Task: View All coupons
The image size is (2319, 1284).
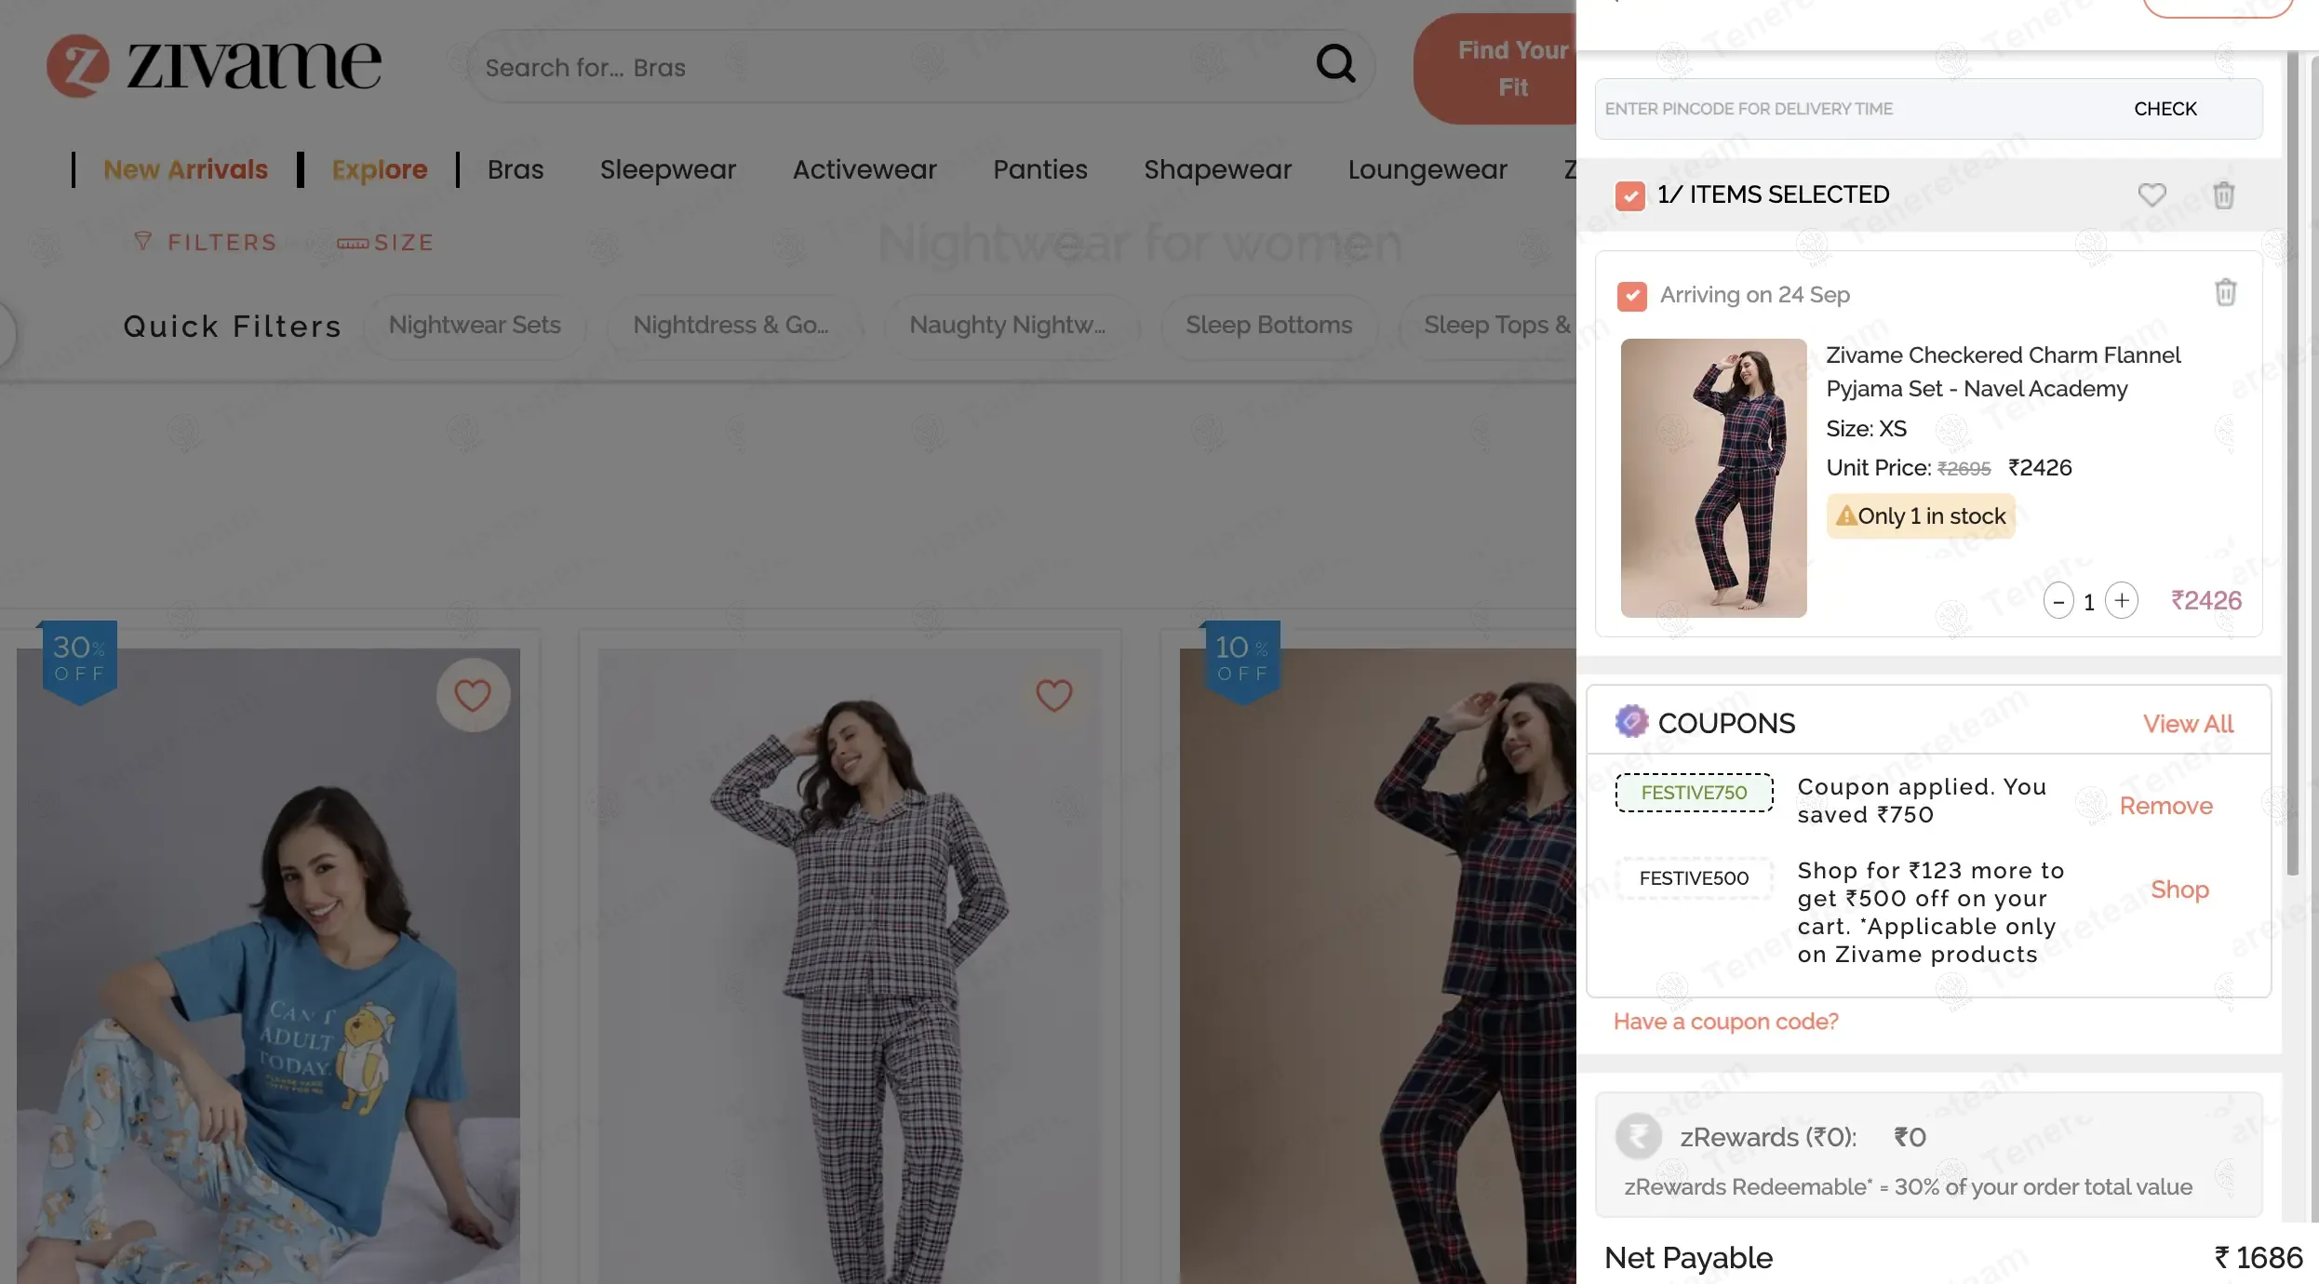Action: click(2188, 723)
